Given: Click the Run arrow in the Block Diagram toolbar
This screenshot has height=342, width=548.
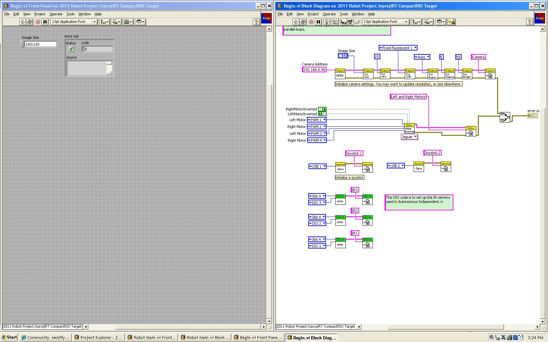Looking at the screenshot, I should [296, 22].
